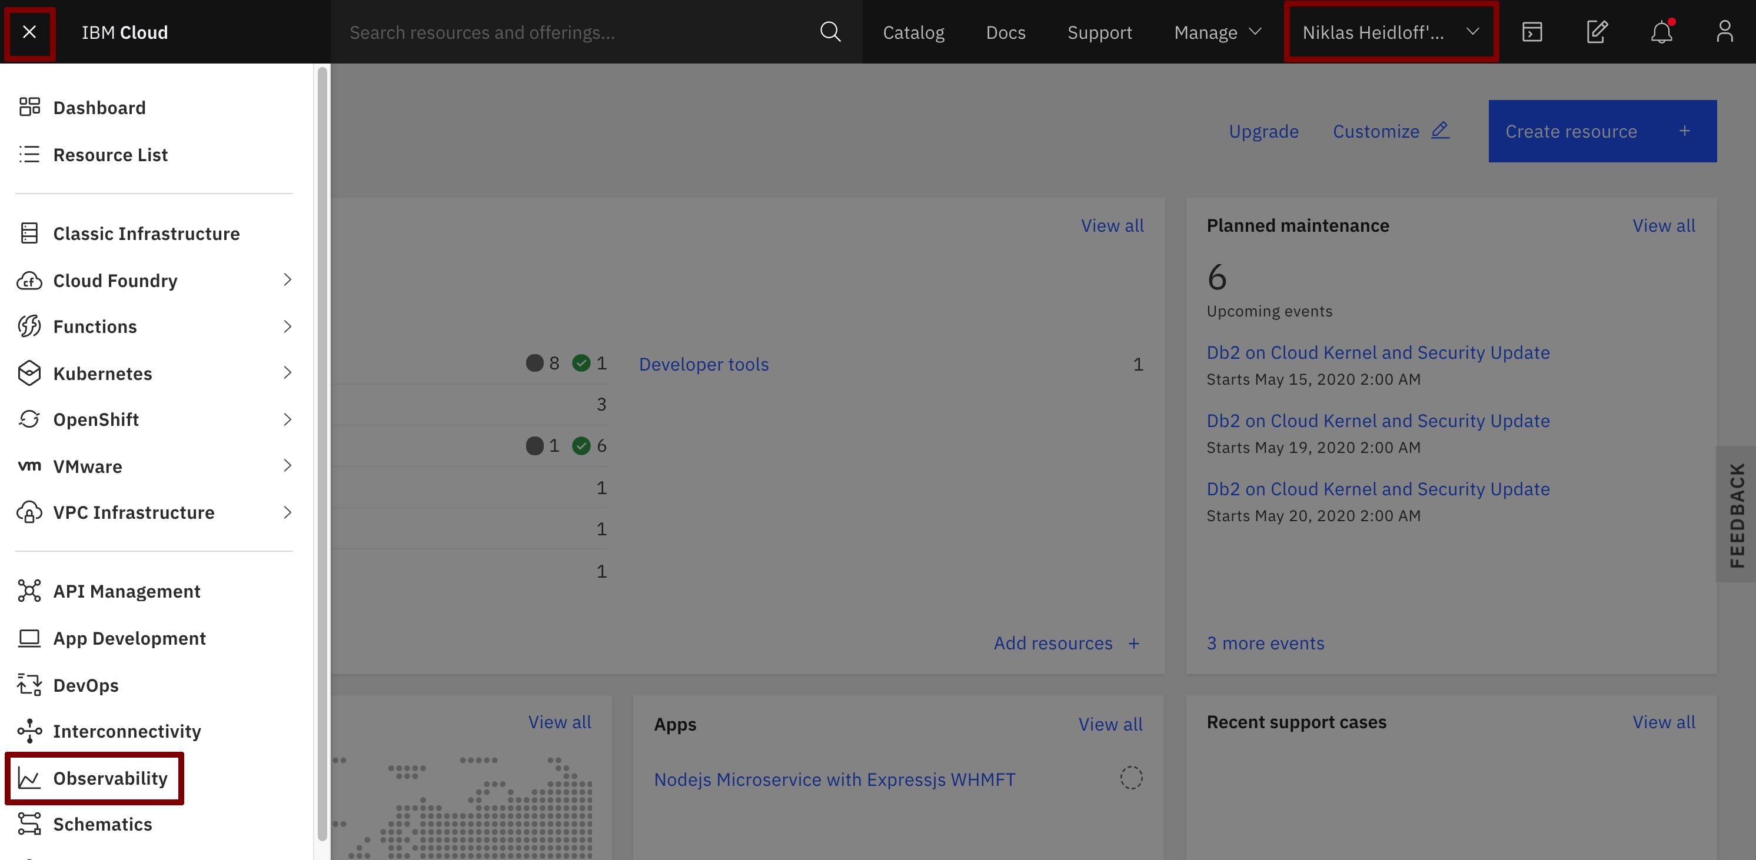1756x860 pixels.
Task: Open the cost estimator edit icon
Action: pos(1597,32)
